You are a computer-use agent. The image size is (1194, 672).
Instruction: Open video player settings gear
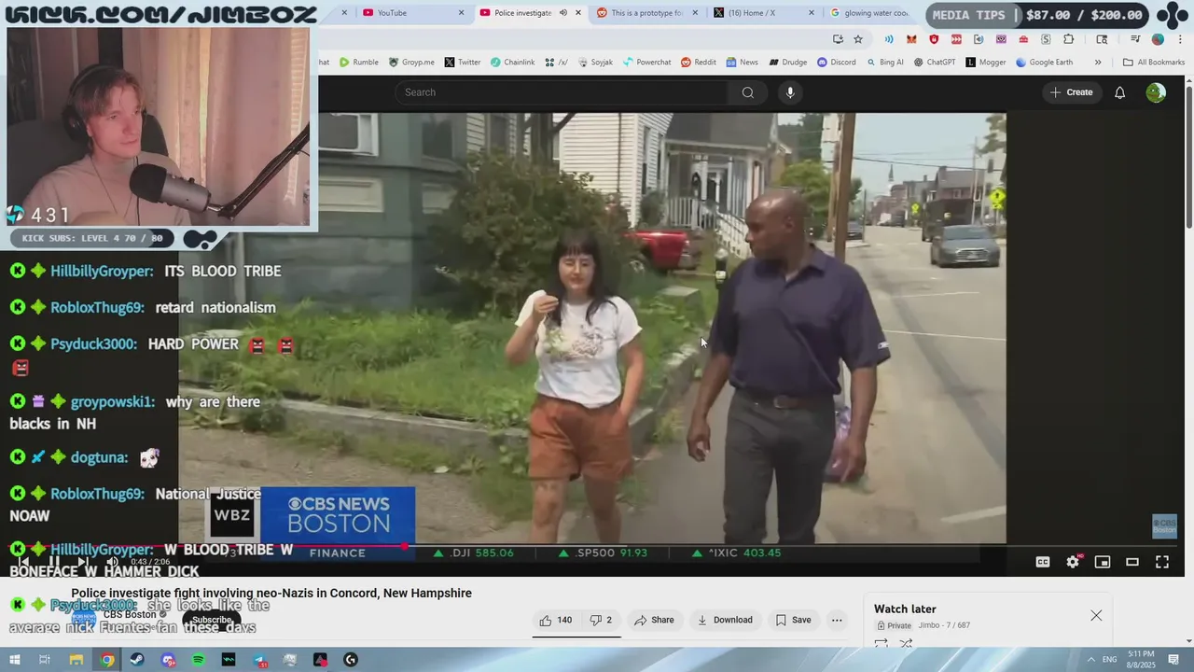click(x=1073, y=562)
